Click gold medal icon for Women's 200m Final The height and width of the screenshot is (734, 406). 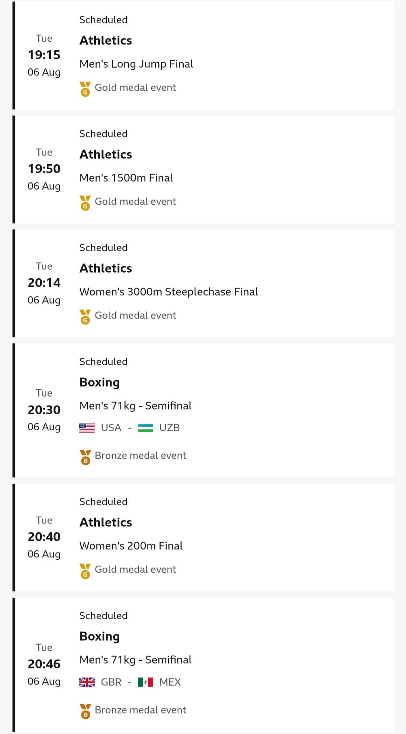click(x=85, y=571)
